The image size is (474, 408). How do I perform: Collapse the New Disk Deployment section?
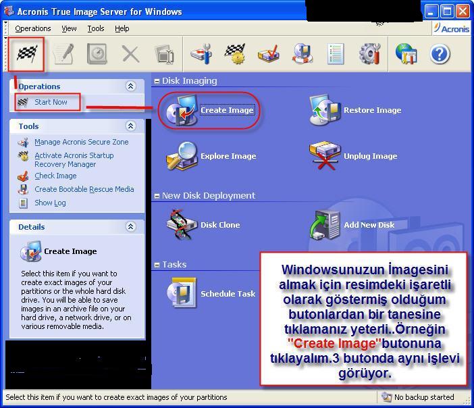coord(157,196)
